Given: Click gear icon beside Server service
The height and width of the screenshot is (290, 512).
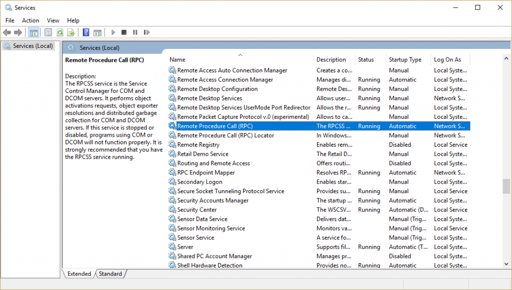Looking at the screenshot, I should tap(172, 247).
